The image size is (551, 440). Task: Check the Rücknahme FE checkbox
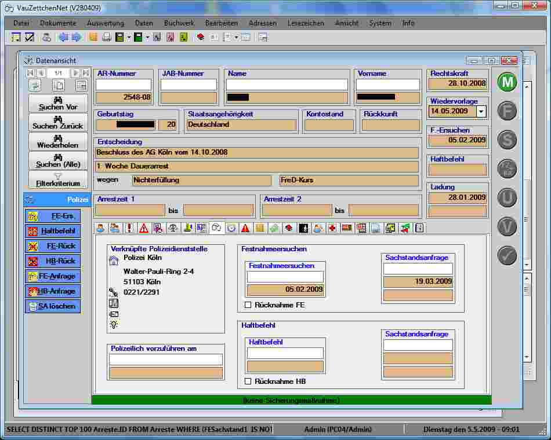pos(248,305)
